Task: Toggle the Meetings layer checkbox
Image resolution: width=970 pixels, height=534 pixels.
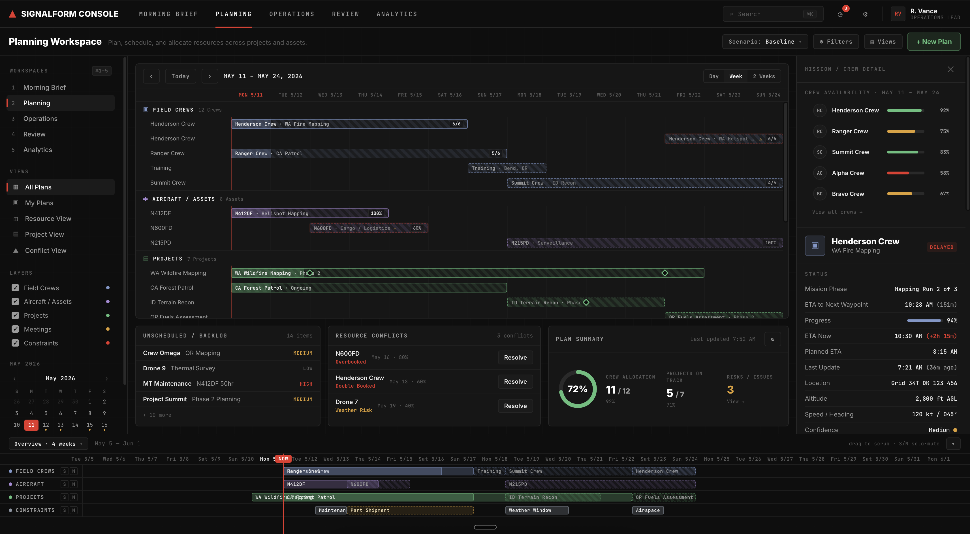Action: [15, 329]
